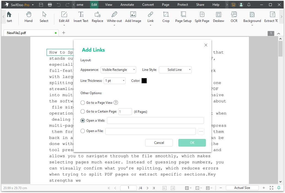285x193 pixels.
Task: Select the Open a File option
Action: (x=82, y=131)
